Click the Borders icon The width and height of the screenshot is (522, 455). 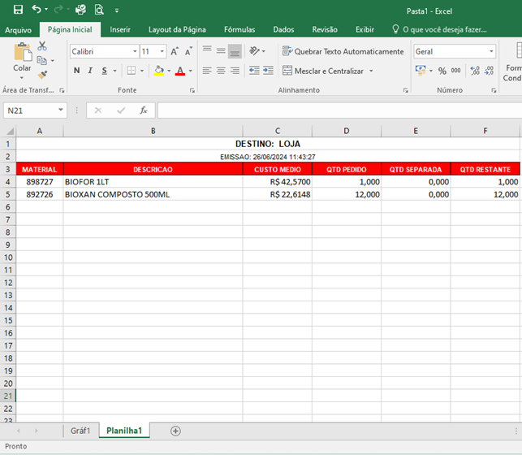(x=132, y=71)
